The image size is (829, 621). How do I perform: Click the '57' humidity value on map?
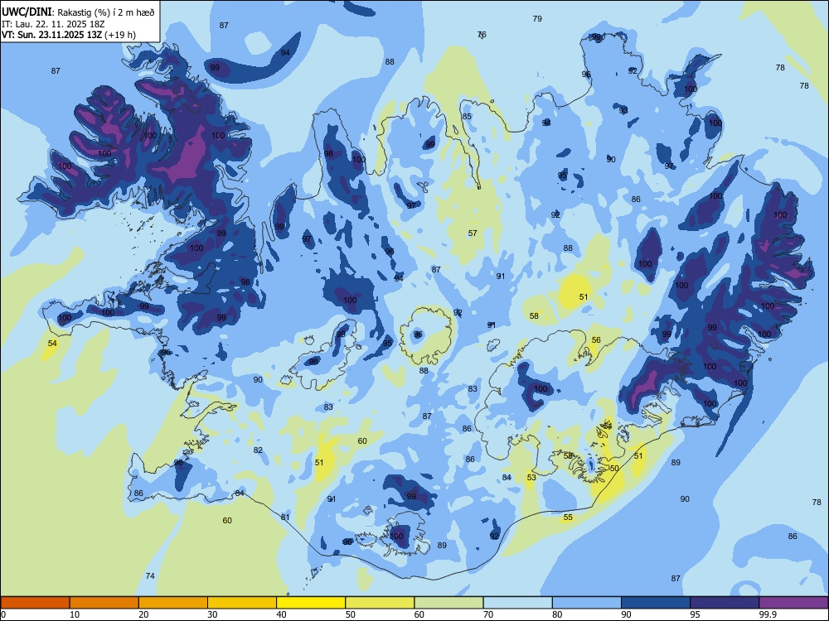pyautogui.click(x=473, y=233)
